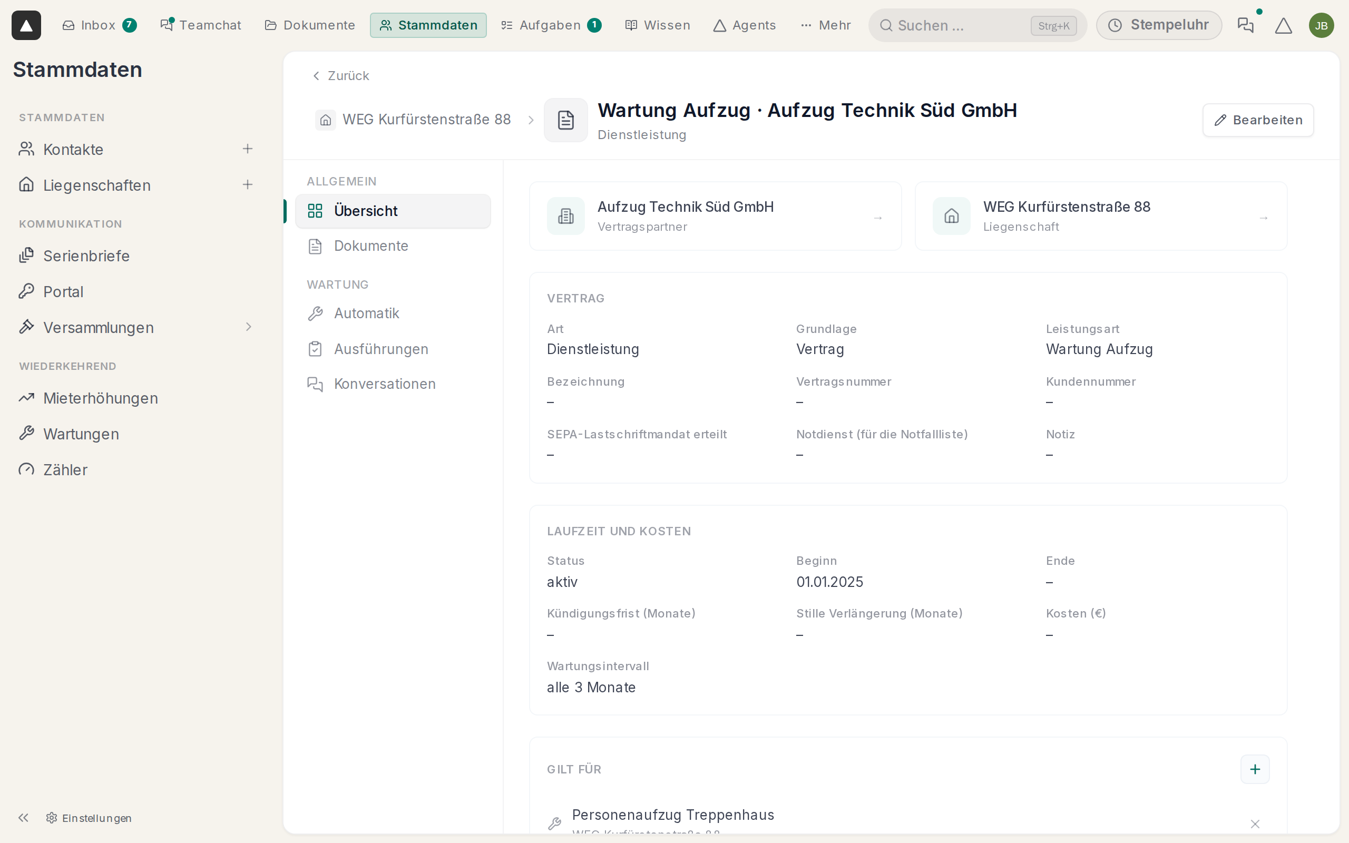Open Zähler in the sidebar
The height and width of the screenshot is (843, 1349).
click(136, 469)
